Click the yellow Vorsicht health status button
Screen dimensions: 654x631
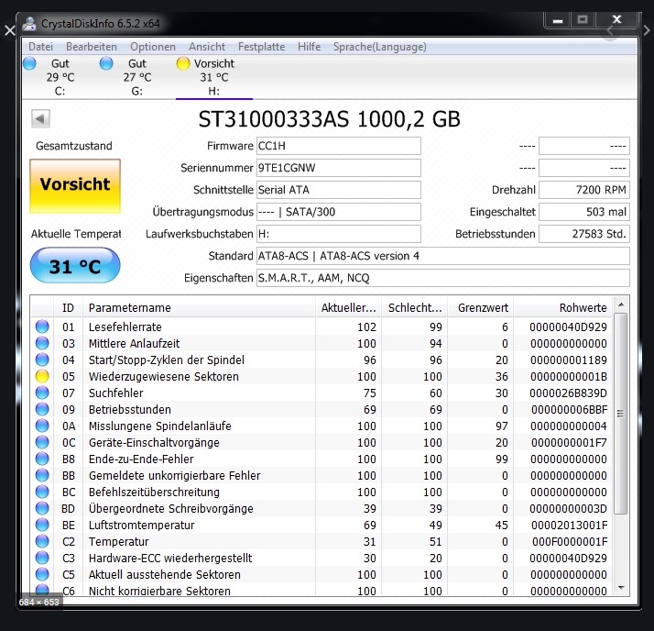75,186
